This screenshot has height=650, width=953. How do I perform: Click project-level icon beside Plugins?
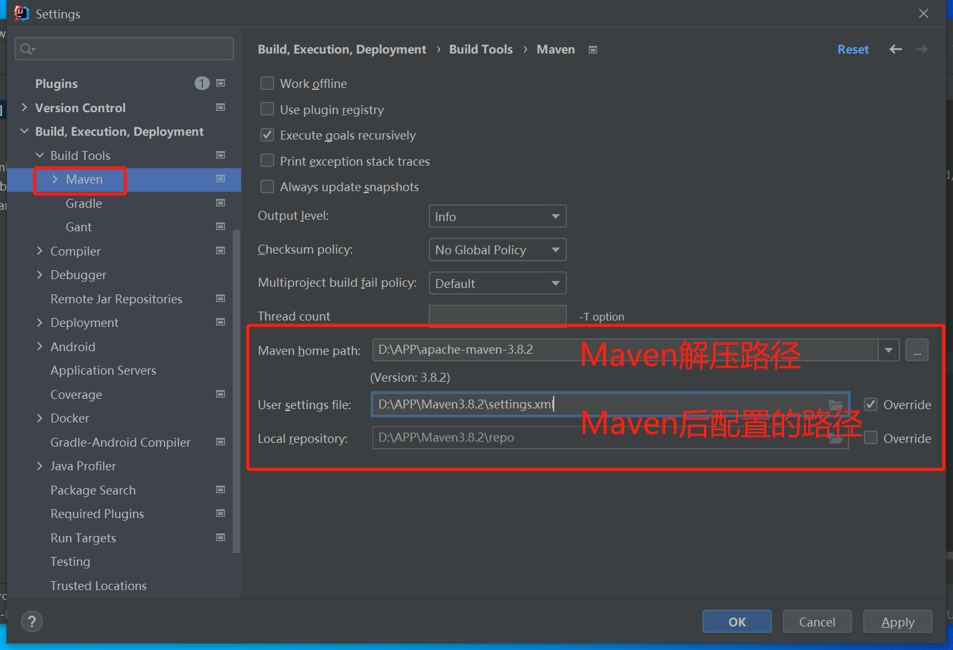[221, 83]
